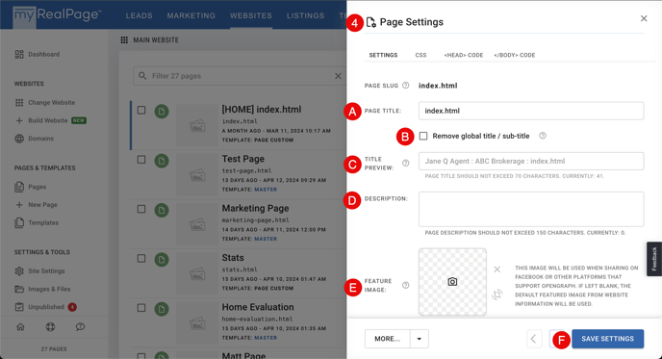The height and width of the screenshot is (359, 662).
Task: Open the LEADS top menu
Action: click(x=139, y=15)
